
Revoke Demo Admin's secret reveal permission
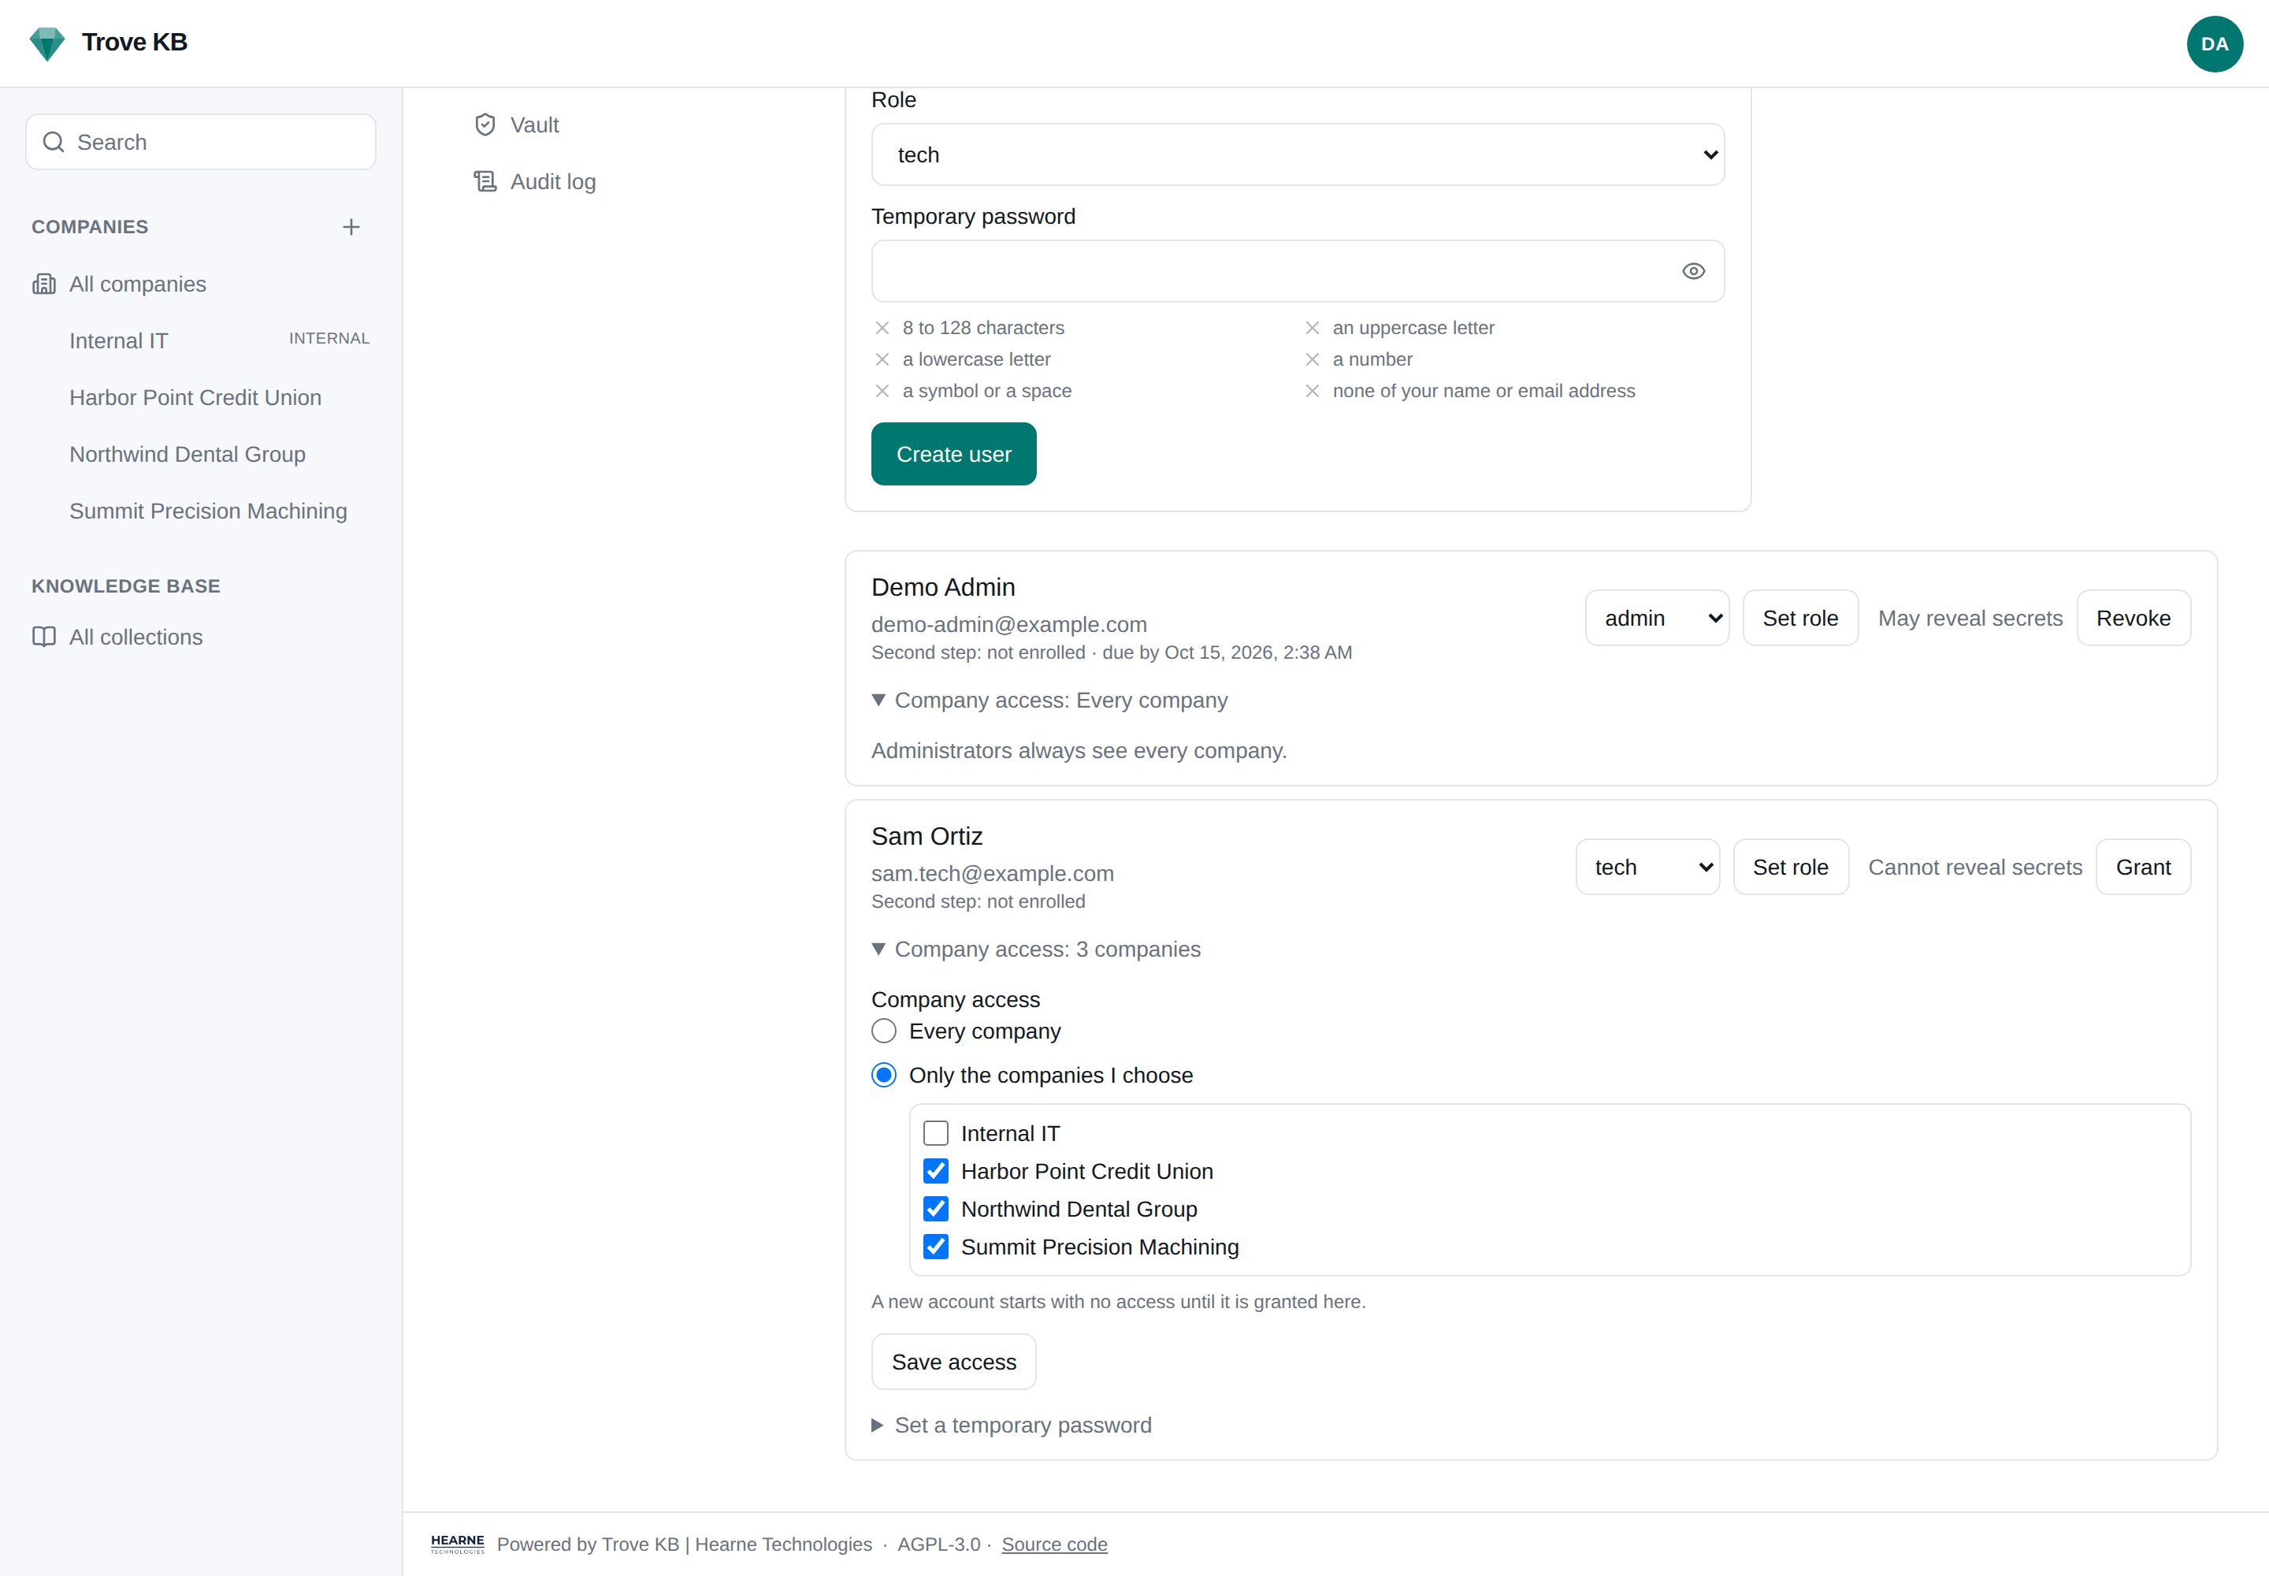tap(2133, 618)
